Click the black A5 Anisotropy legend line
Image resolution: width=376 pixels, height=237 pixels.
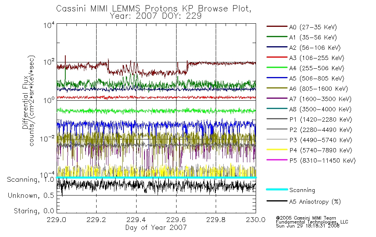[277, 201]
